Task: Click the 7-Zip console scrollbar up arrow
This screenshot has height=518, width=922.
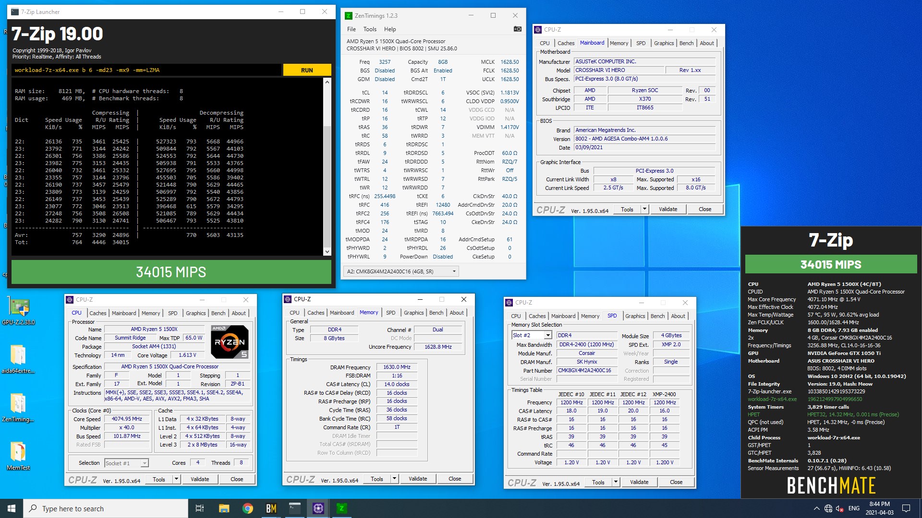Action: click(x=327, y=82)
